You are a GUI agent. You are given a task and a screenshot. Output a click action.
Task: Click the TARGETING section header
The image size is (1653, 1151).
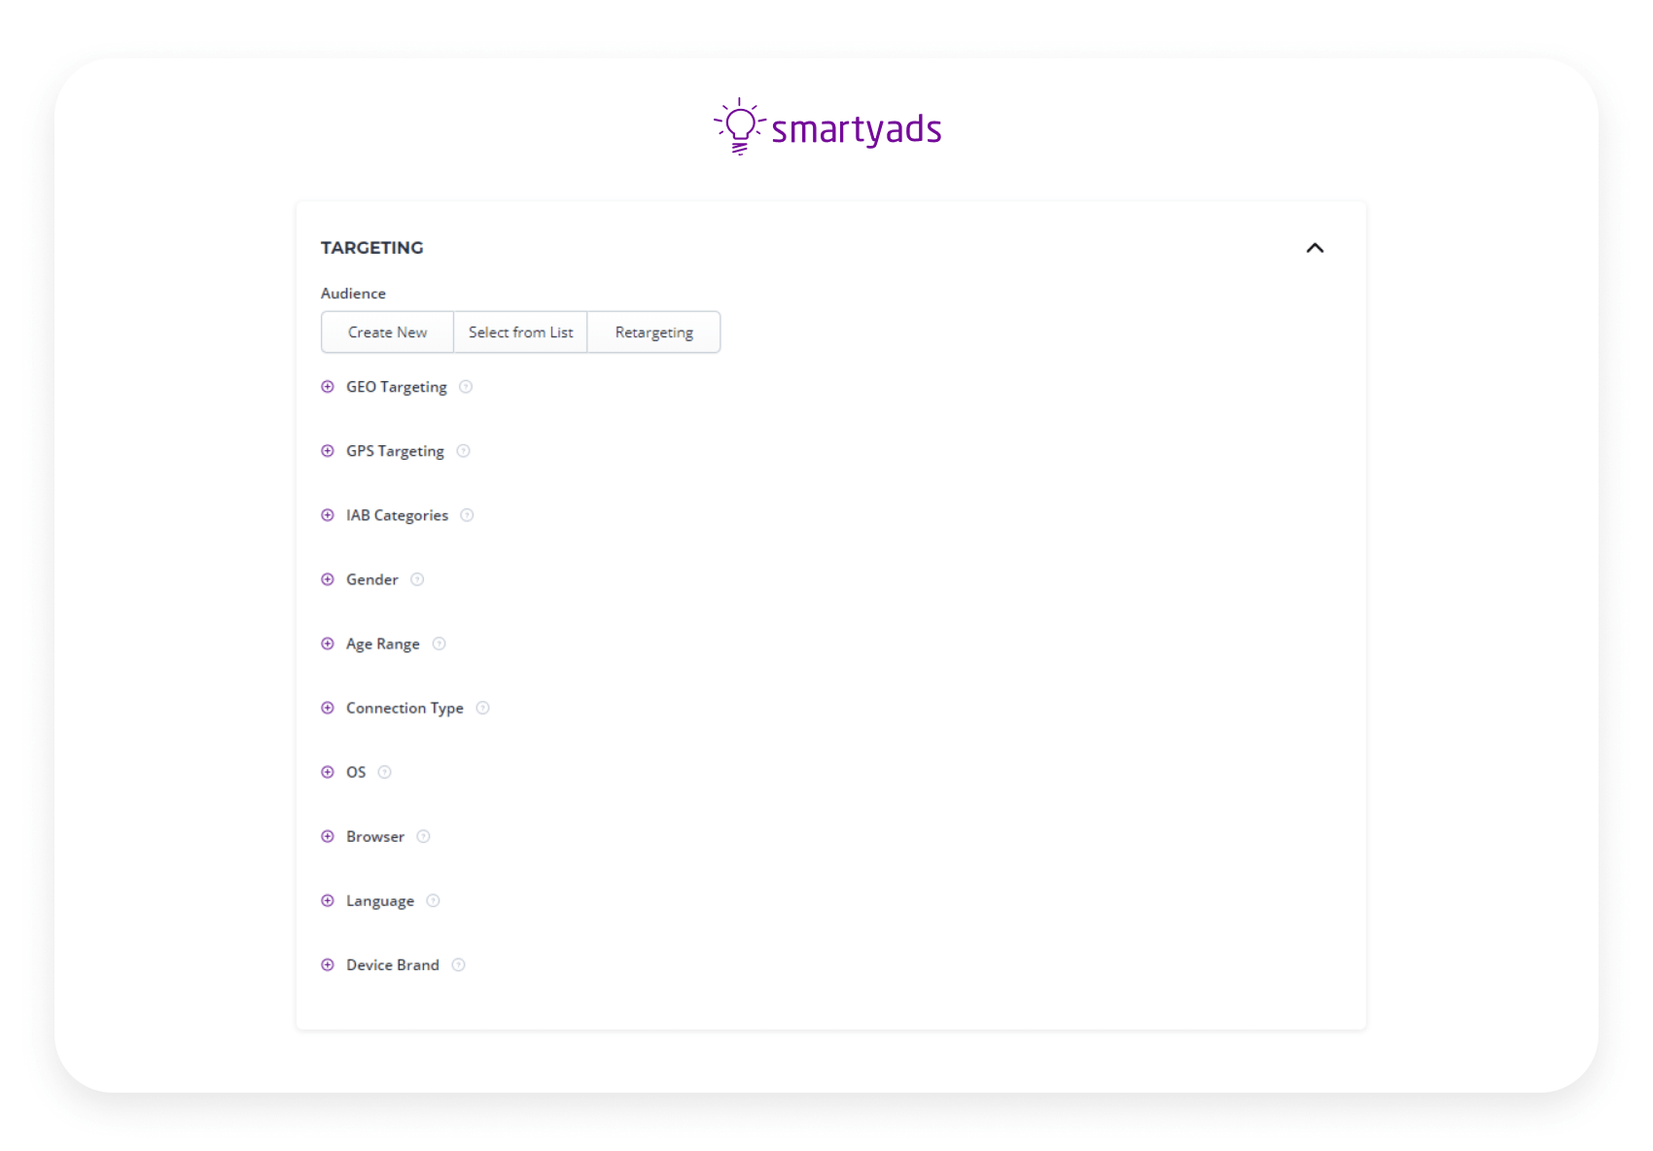point(372,248)
